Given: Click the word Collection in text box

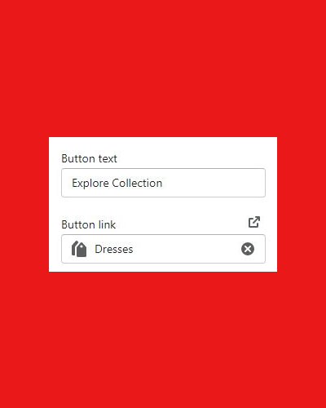Looking at the screenshot, I should (137, 183).
